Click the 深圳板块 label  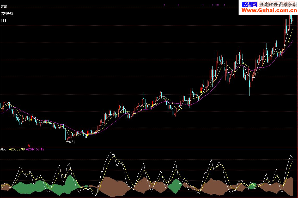point(7,14)
